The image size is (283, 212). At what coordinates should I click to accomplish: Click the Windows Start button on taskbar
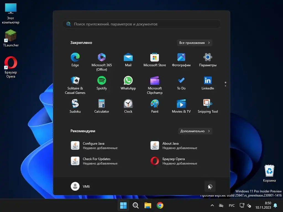pyautogui.click(x=124, y=205)
